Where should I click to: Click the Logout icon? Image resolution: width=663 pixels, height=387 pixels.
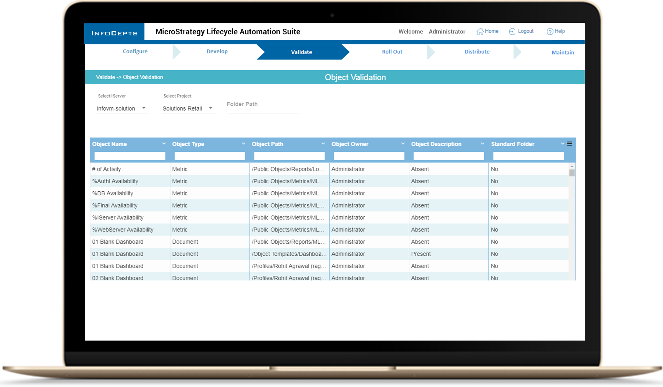pos(512,32)
